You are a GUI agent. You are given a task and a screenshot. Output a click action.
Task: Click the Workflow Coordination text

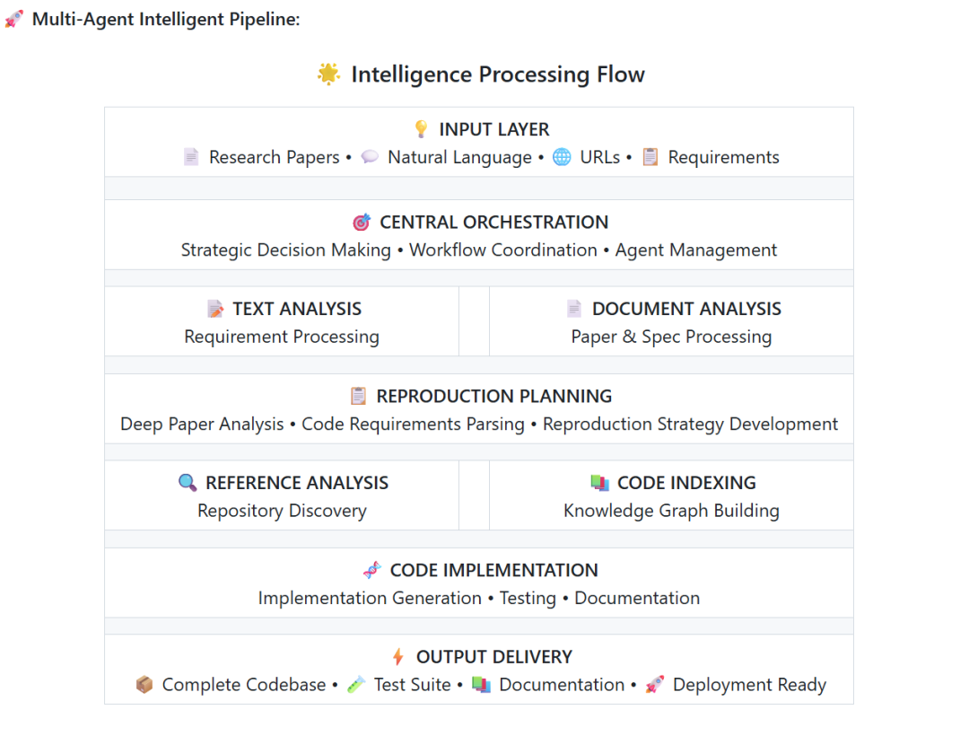(x=503, y=250)
